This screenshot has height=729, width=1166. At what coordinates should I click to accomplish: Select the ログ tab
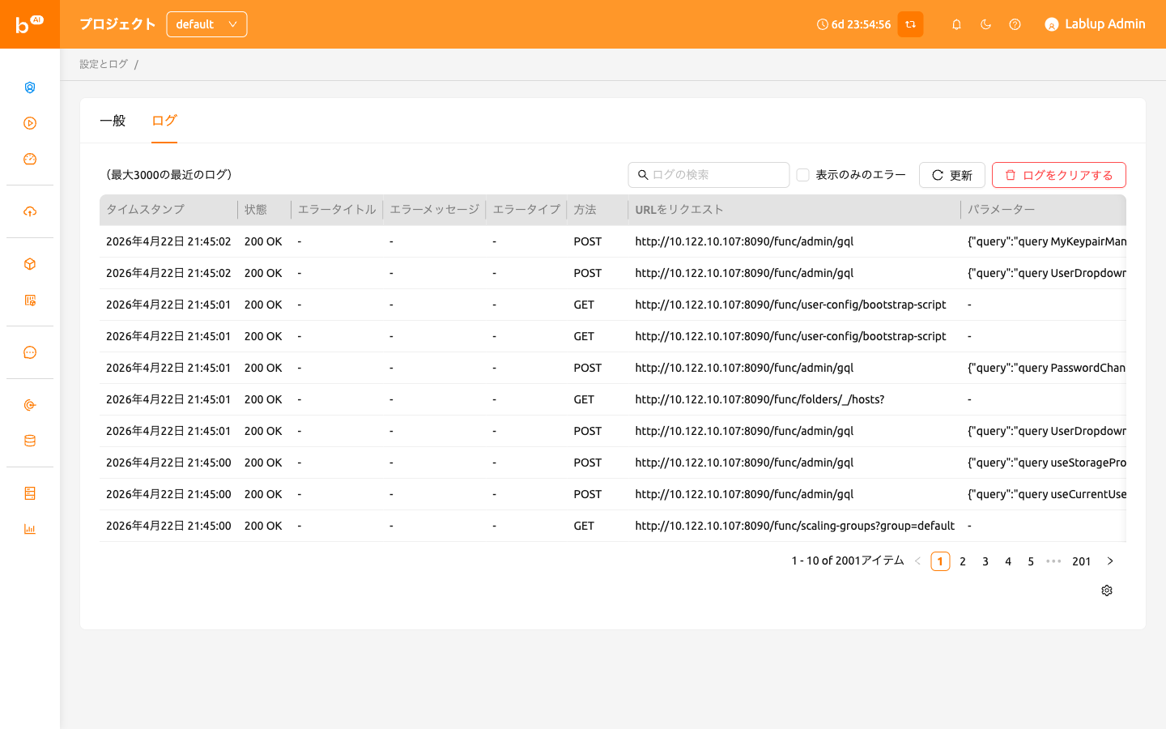(164, 121)
